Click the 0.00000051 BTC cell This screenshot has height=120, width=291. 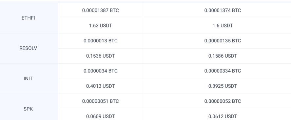click(100, 101)
